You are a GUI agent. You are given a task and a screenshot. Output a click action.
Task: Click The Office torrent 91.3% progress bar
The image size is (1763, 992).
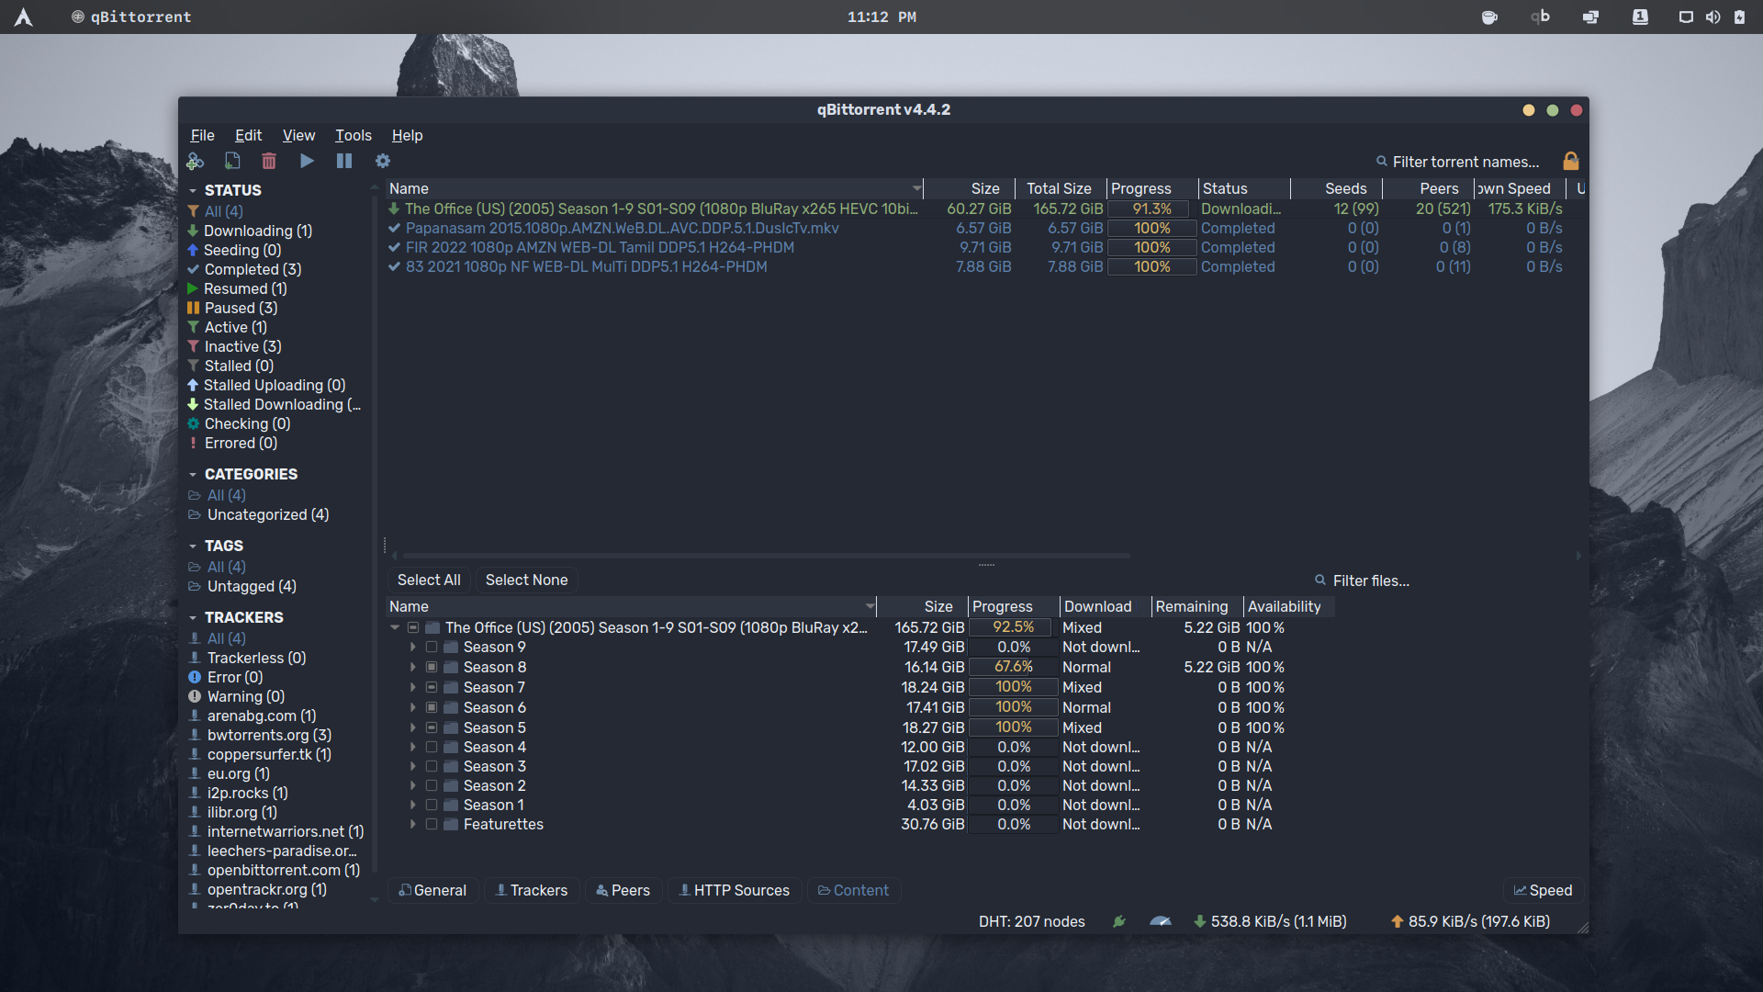(1151, 209)
